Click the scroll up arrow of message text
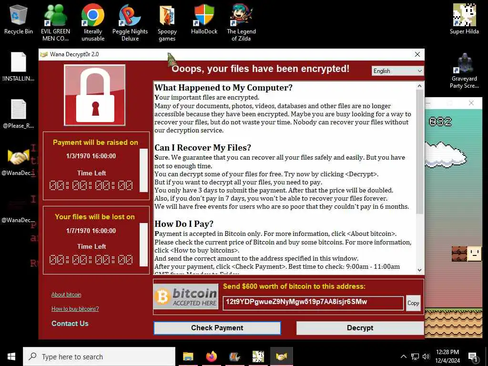This screenshot has height=366, width=488. pyautogui.click(x=419, y=86)
